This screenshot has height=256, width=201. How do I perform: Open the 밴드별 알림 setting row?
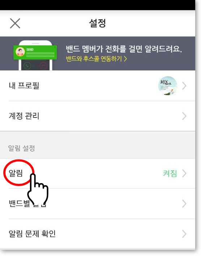(98, 203)
